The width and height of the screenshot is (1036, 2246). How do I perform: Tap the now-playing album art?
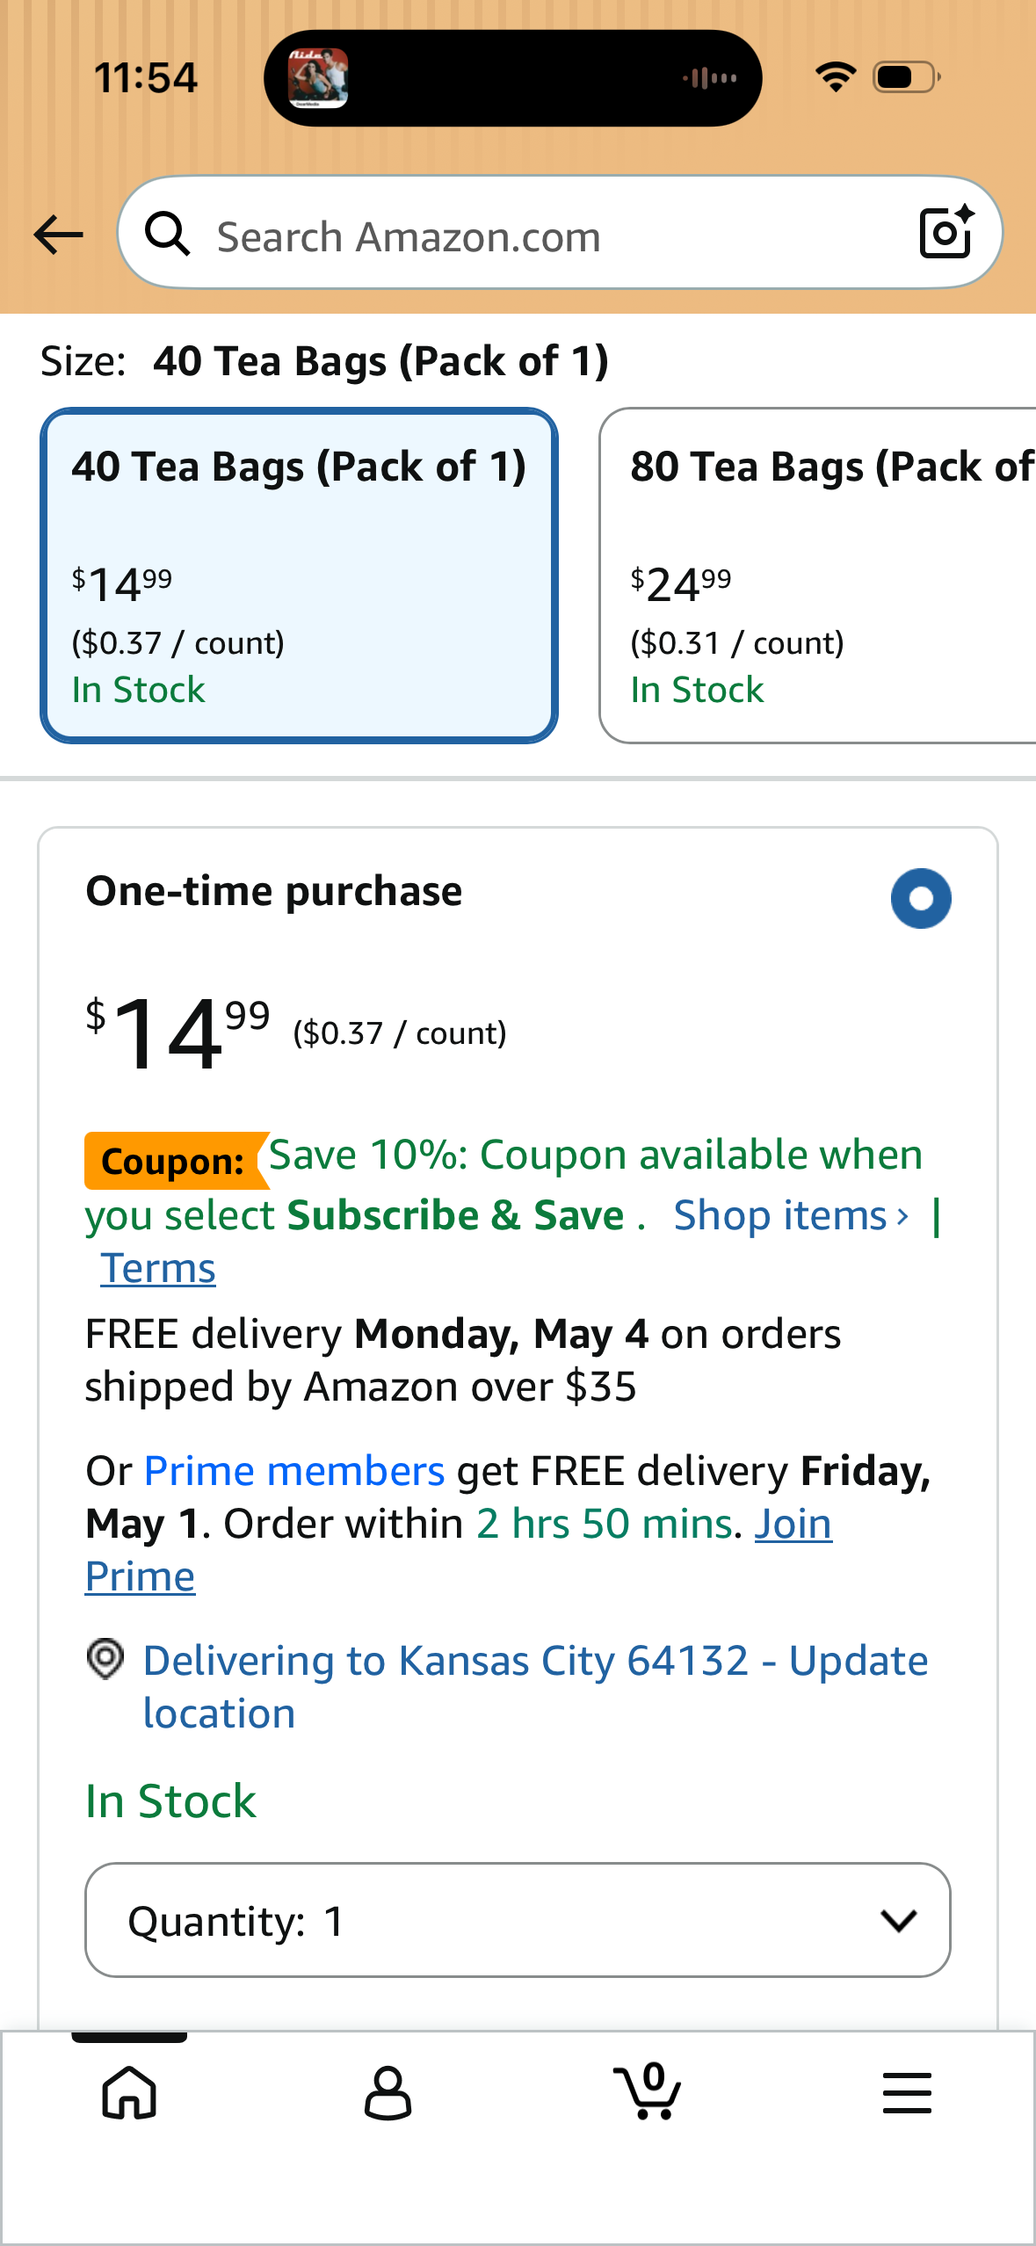click(318, 78)
